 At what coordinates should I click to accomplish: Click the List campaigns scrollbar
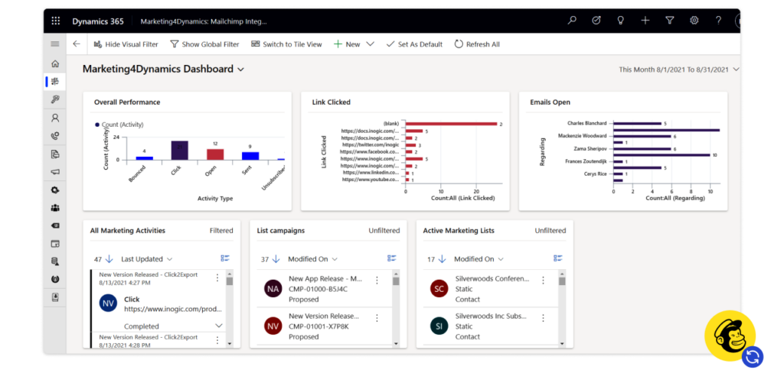396,308
